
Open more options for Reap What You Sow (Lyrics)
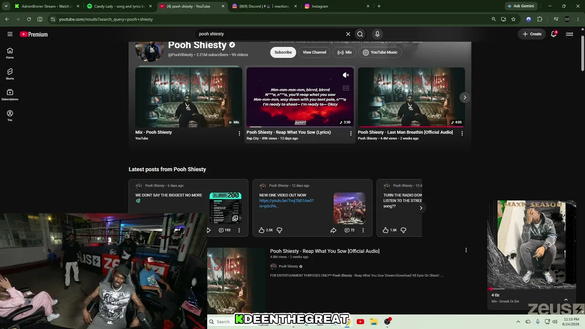(x=351, y=133)
